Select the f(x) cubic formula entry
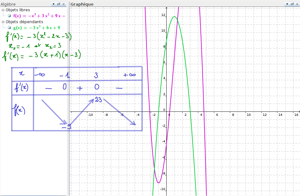Screen dimensions: 300x196 coord(39,16)
